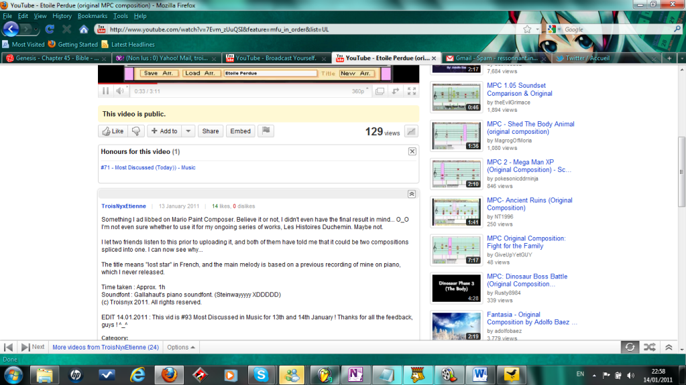Image resolution: width=686 pixels, height=385 pixels.
Task: Add video to a playlist
Action: (164, 131)
